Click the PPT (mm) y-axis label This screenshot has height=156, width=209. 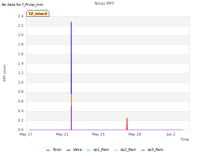(5, 73)
